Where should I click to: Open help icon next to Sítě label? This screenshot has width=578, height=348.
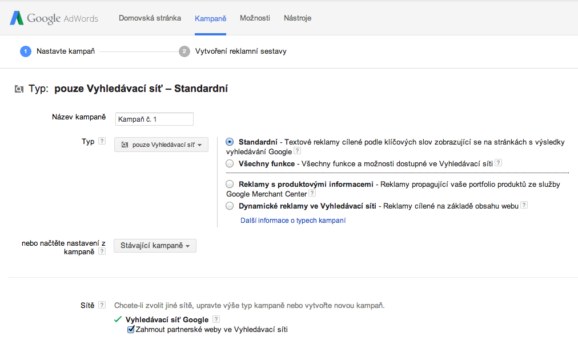pyautogui.click(x=102, y=305)
